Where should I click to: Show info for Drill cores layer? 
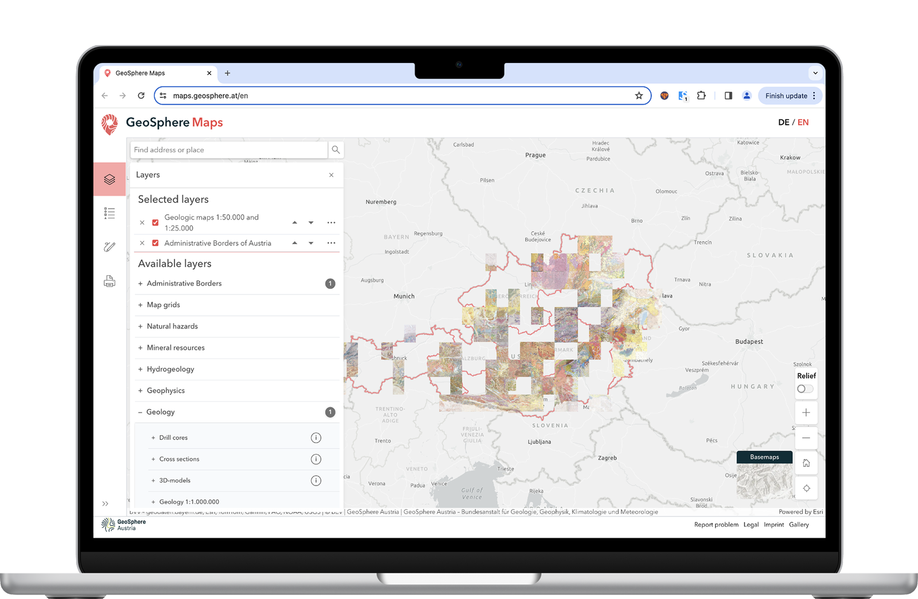[x=316, y=438]
